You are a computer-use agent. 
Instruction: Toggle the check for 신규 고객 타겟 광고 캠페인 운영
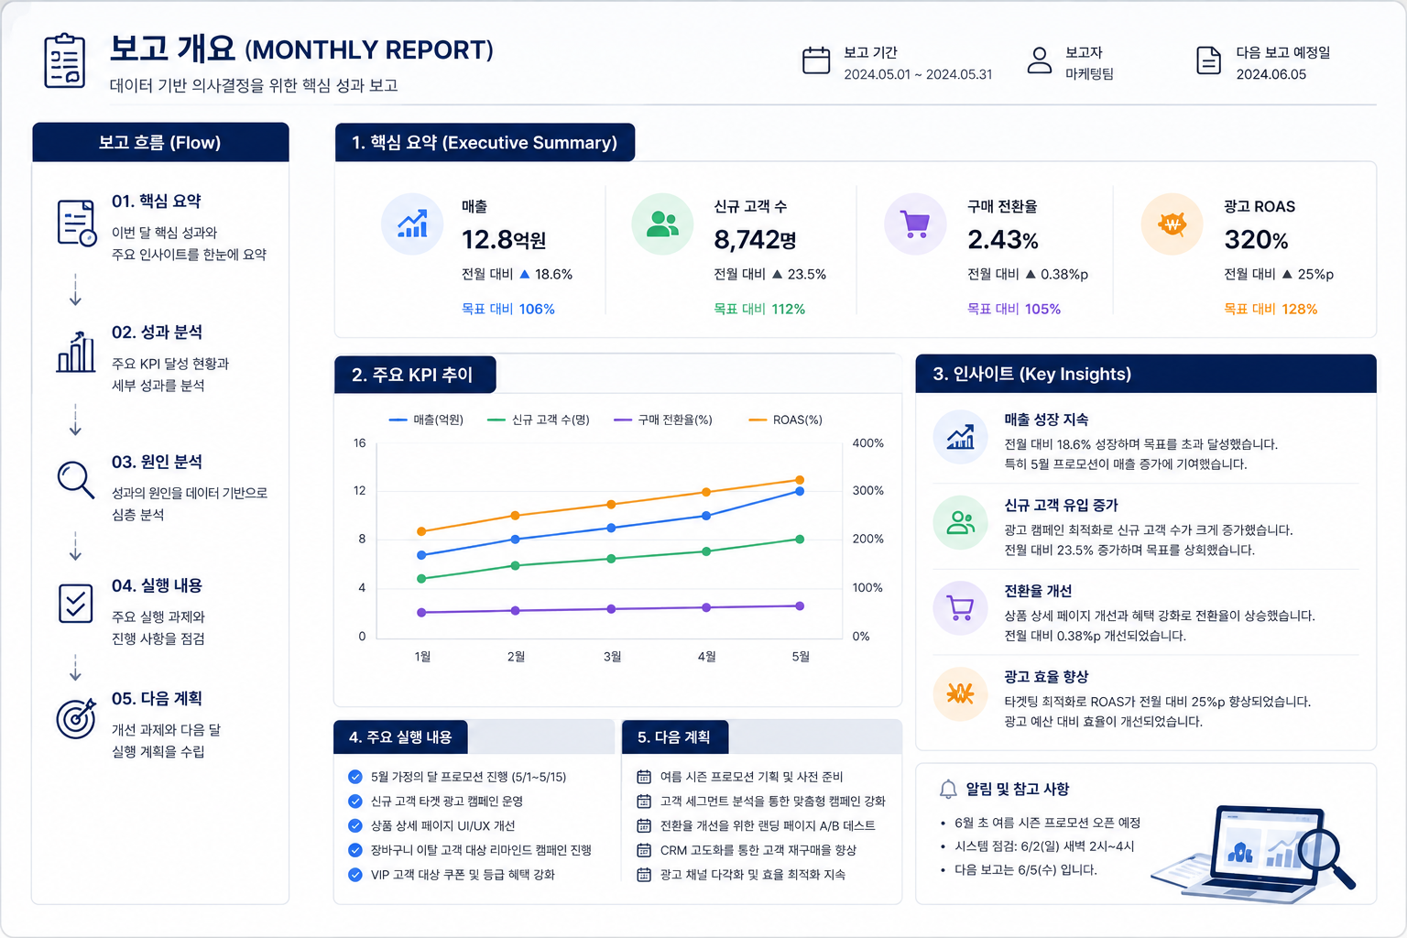pyautogui.click(x=355, y=802)
